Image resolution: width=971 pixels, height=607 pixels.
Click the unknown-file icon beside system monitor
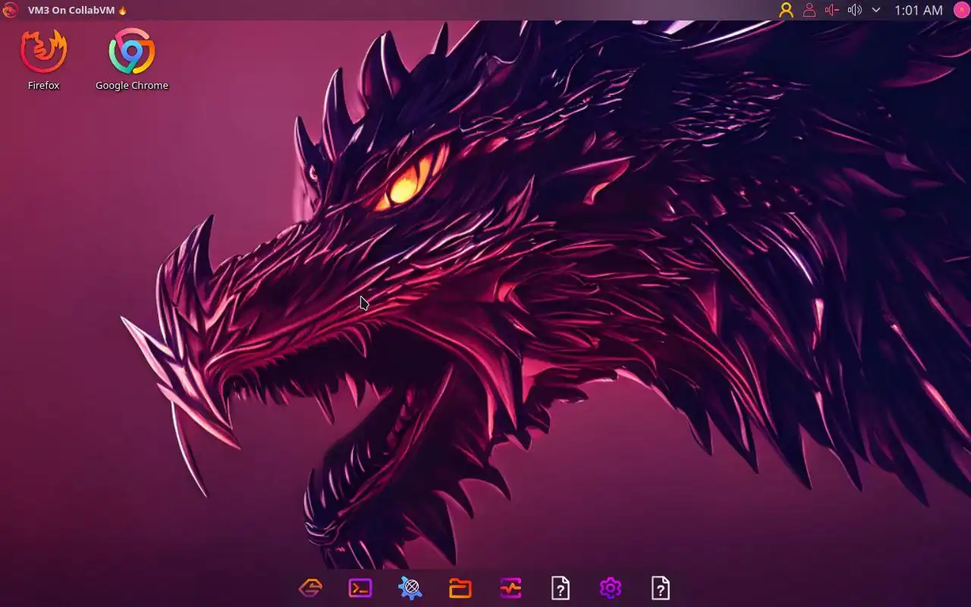coord(561,588)
